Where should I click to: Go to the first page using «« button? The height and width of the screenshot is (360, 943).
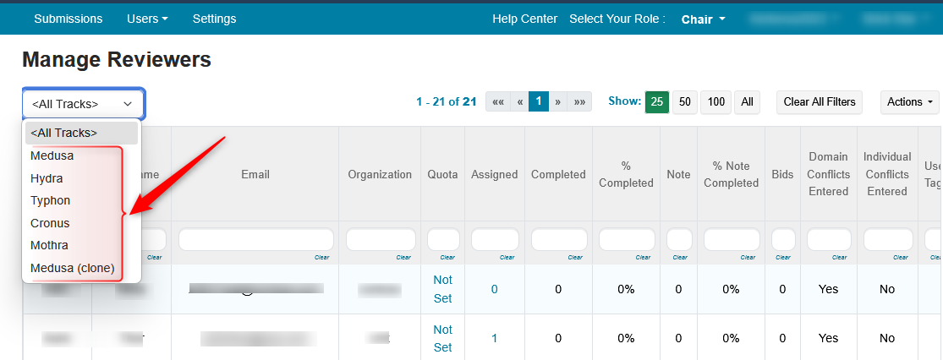498,102
